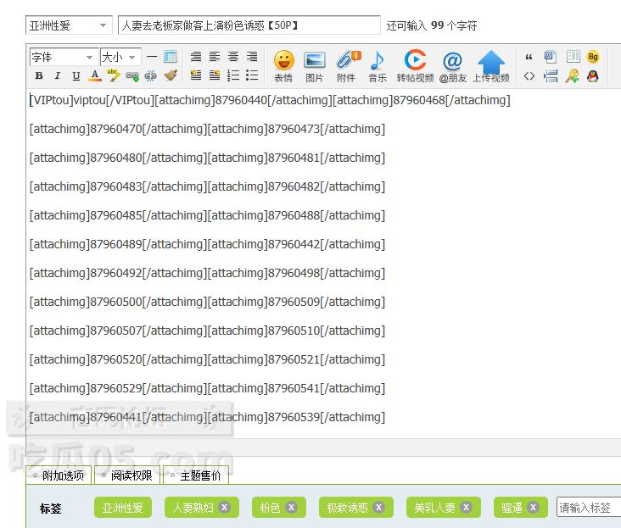Image resolution: width=621 pixels, height=528 pixels.
Task: Toggle underline formatting
Action: click(x=76, y=76)
